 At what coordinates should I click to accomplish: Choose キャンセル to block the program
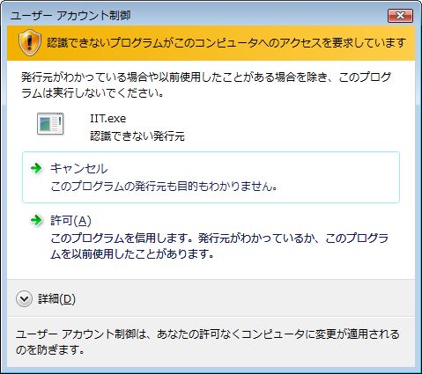(x=78, y=169)
